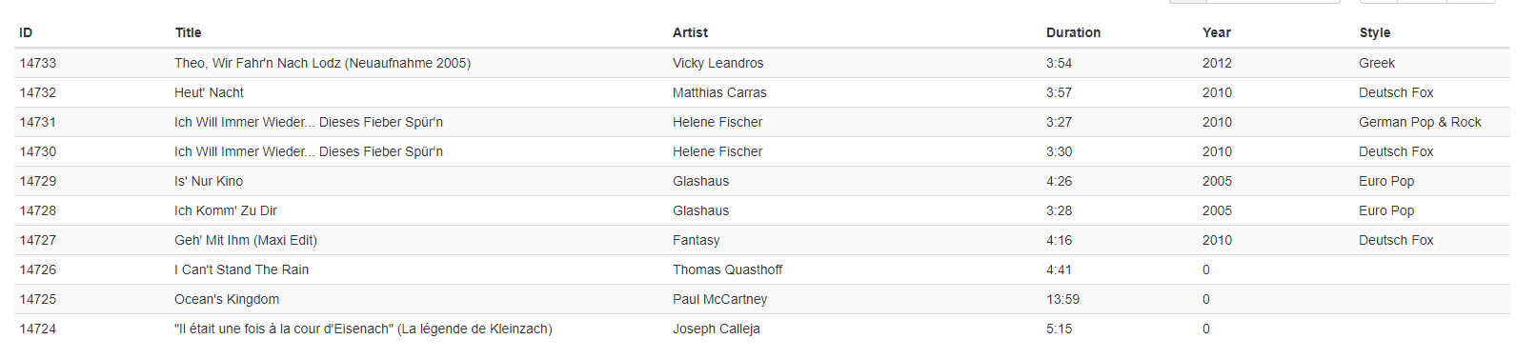Image resolution: width=1516 pixels, height=359 pixels.
Task: Select row ID 14730
Action: [x=762, y=151]
